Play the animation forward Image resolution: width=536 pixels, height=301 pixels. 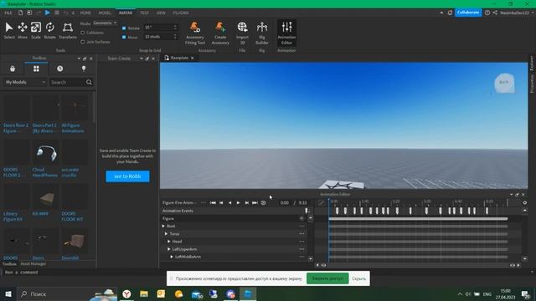[x=238, y=202]
